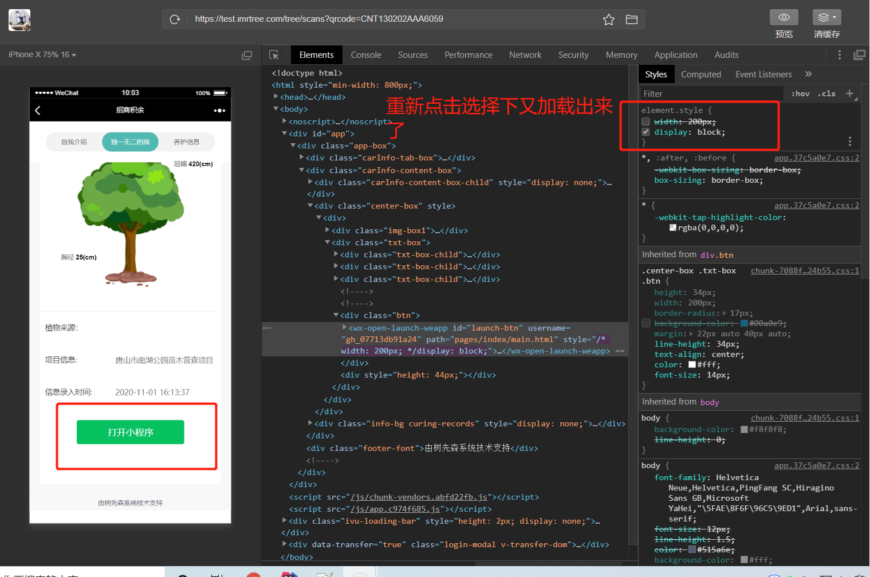Click the URL address field
This screenshot has height=577, width=870.
pos(395,19)
